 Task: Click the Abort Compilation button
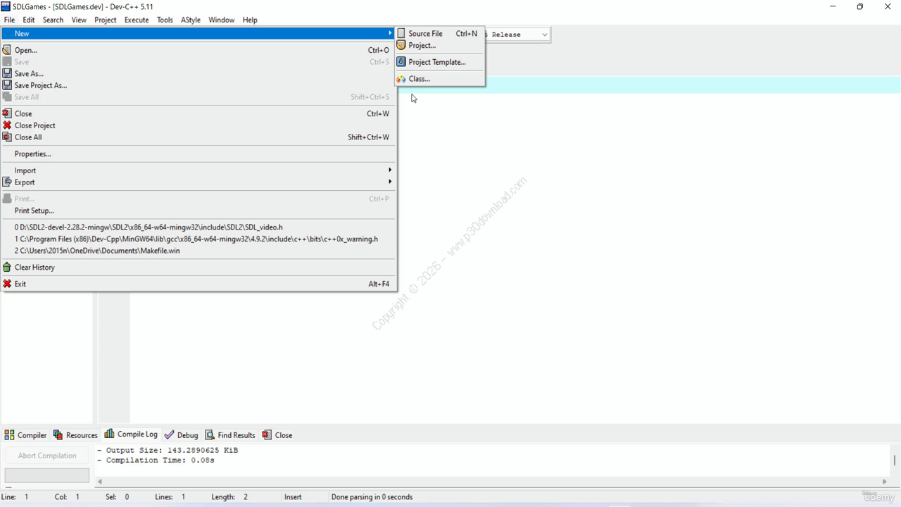[47, 456]
